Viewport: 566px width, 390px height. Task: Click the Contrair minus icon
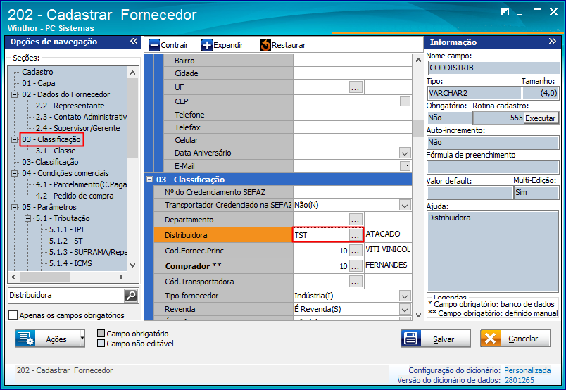pyautogui.click(x=154, y=45)
